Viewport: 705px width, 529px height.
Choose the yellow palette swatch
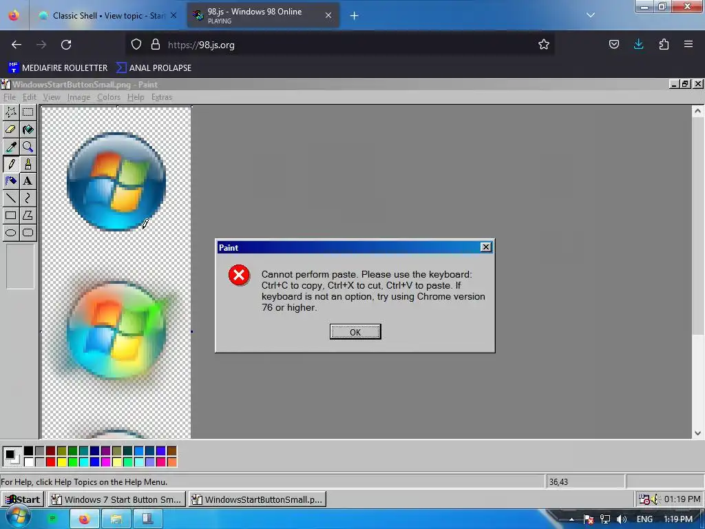pyautogui.click(x=61, y=461)
